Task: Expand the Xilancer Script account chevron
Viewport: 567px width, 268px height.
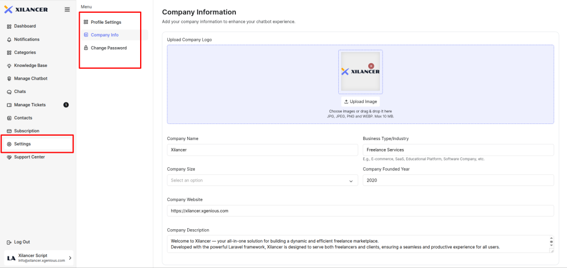Action: pyautogui.click(x=70, y=258)
